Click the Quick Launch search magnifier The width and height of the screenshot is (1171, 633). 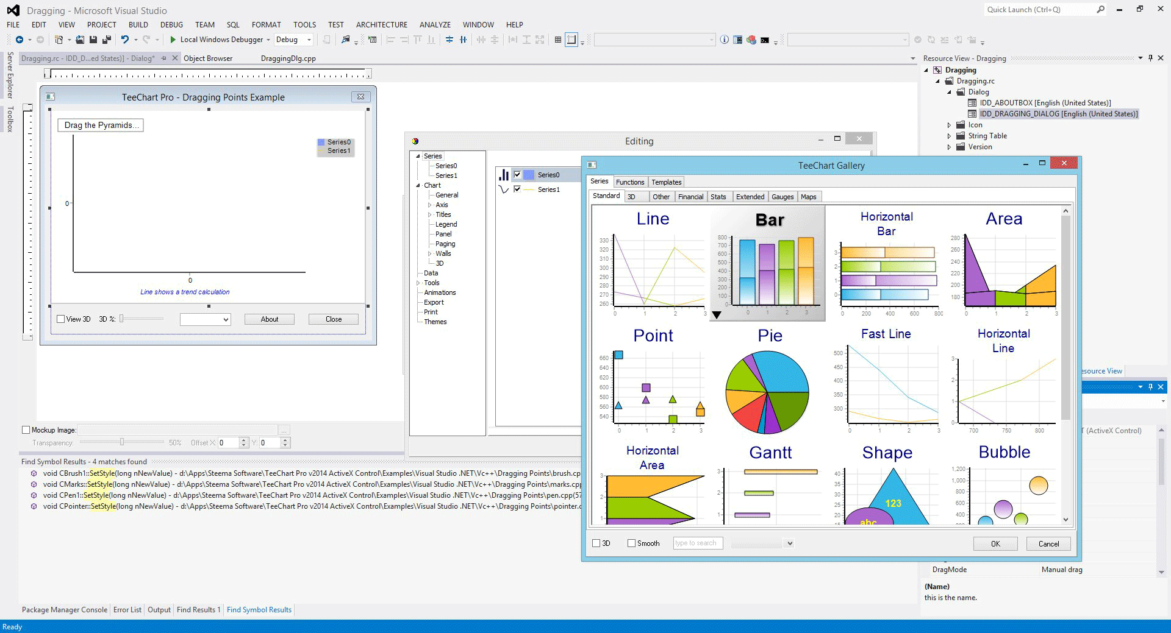(1101, 9)
